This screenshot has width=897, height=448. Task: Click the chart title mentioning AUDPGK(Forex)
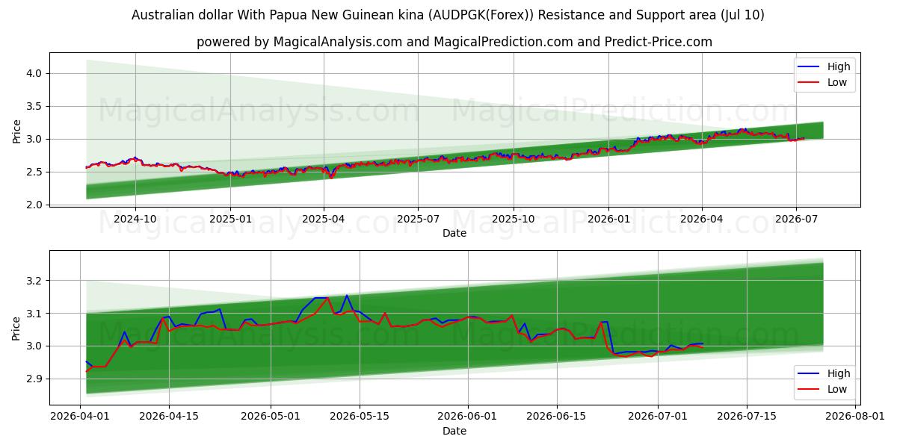tap(448, 15)
